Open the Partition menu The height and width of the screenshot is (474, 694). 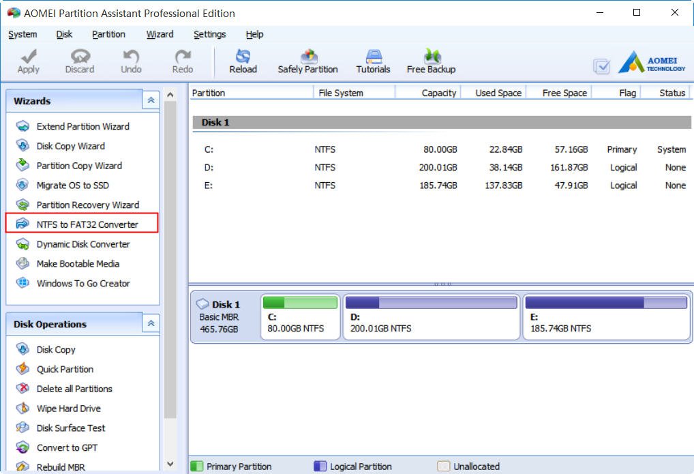click(x=108, y=34)
